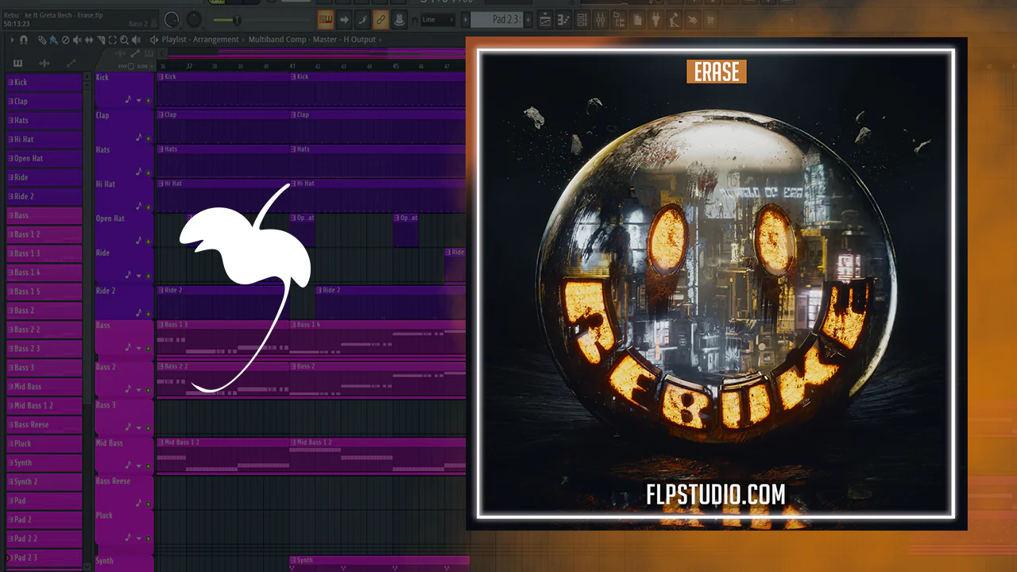
Task: Open the Mixer window icon
Action: pos(600,19)
